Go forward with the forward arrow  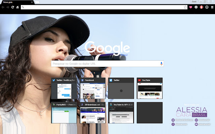coord(8,7)
